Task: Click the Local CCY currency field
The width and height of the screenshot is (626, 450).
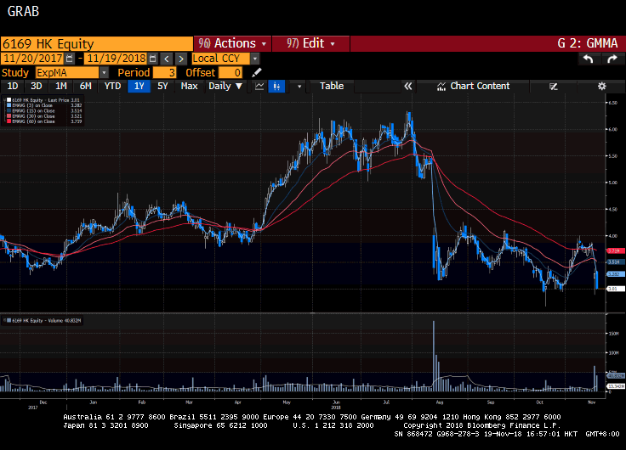Action: (x=221, y=59)
